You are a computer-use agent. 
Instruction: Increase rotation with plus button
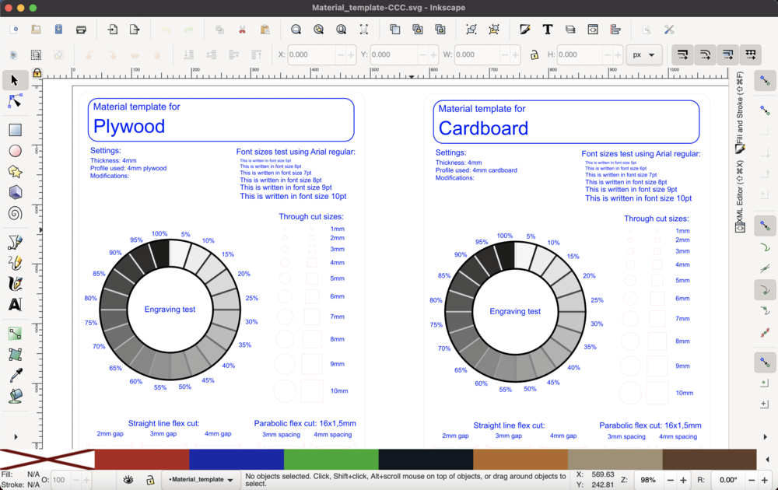coord(765,480)
